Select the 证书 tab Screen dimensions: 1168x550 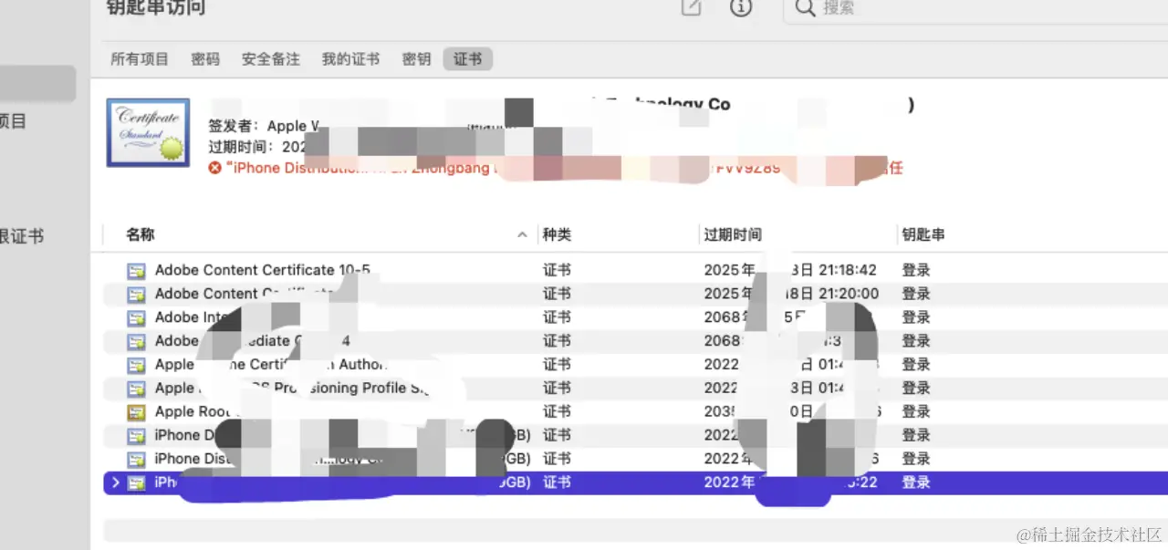[468, 59]
